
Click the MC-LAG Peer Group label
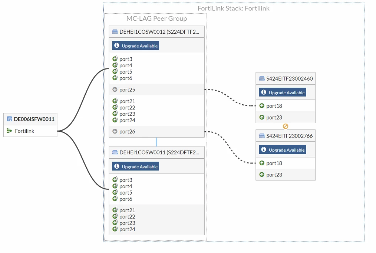[156, 18]
